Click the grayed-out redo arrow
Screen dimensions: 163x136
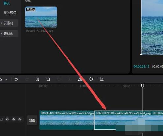coord(27,79)
